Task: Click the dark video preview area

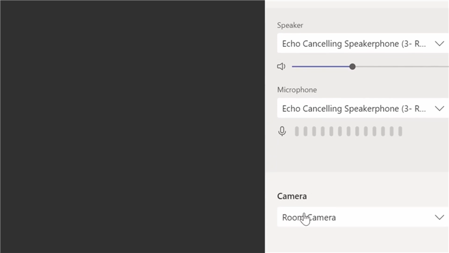Action: pos(132,126)
